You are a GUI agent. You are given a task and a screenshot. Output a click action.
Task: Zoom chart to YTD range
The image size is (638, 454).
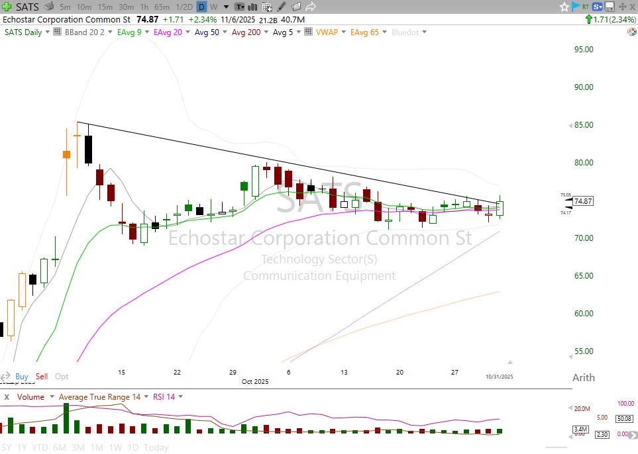click(40, 447)
